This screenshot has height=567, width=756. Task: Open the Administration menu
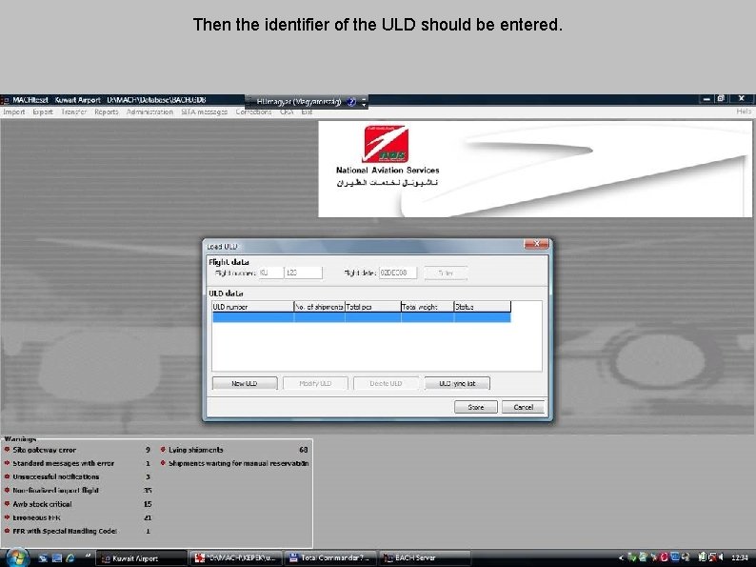149,111
